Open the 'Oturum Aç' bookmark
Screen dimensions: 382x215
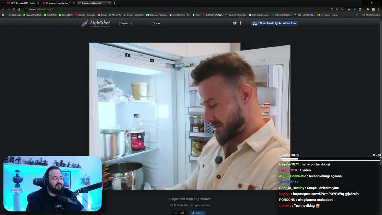115,15
